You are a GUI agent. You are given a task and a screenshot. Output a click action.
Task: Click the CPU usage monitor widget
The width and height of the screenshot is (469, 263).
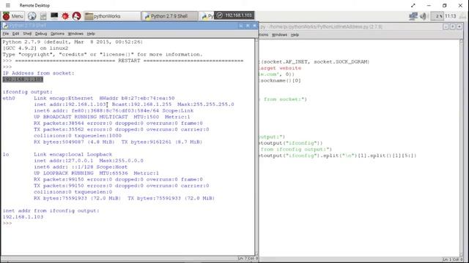coord(437,16)
